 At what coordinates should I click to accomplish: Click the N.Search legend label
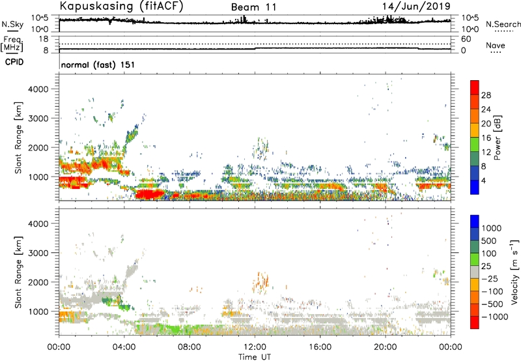point(503,24)
